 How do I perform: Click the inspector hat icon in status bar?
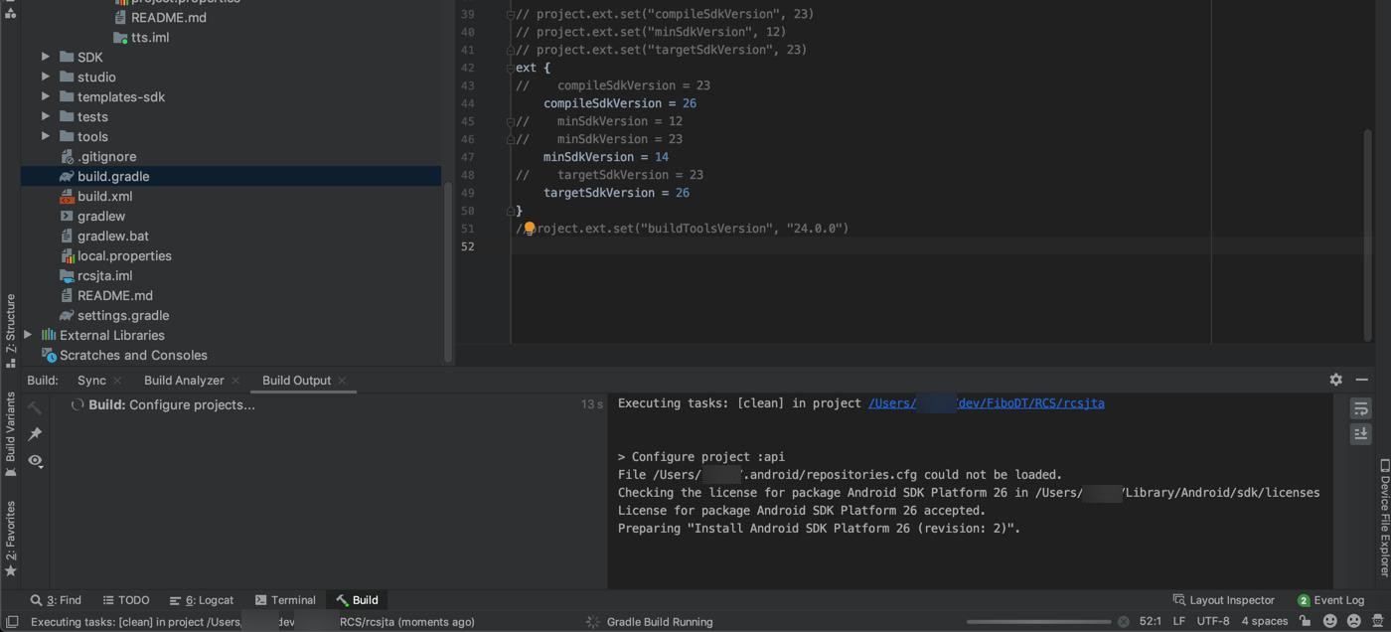(1378, 622)
